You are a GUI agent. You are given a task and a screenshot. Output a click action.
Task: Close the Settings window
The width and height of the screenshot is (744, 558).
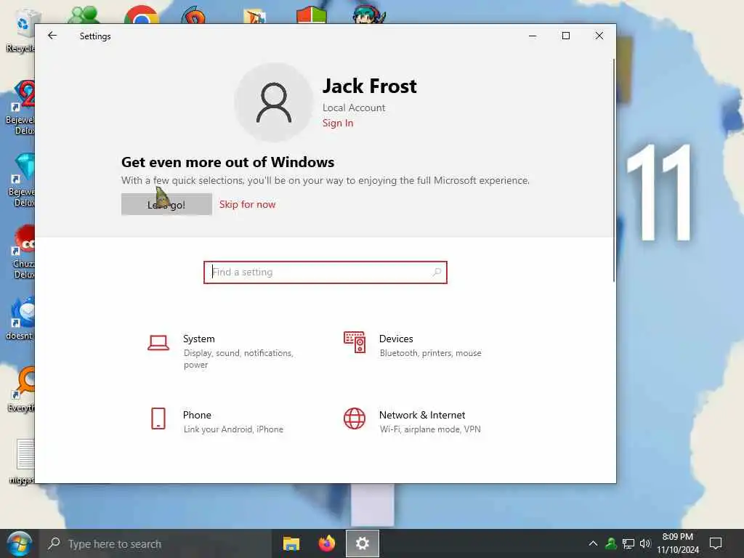tap(599, 36)
